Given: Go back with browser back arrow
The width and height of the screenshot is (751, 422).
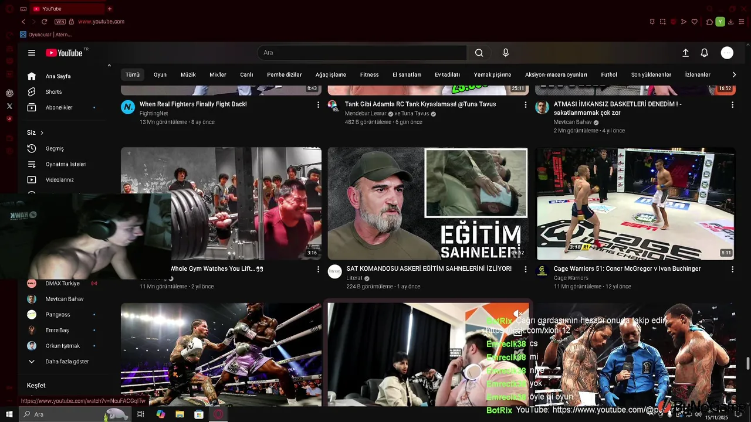Looking at the screenshot, I should pos(23,22).
